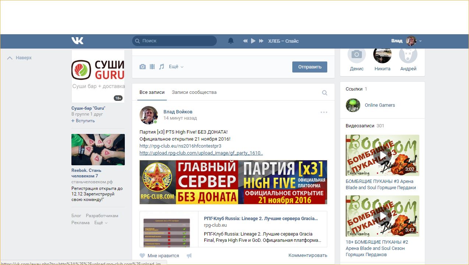Attach a photo with camera icon

tap(142, 67)
